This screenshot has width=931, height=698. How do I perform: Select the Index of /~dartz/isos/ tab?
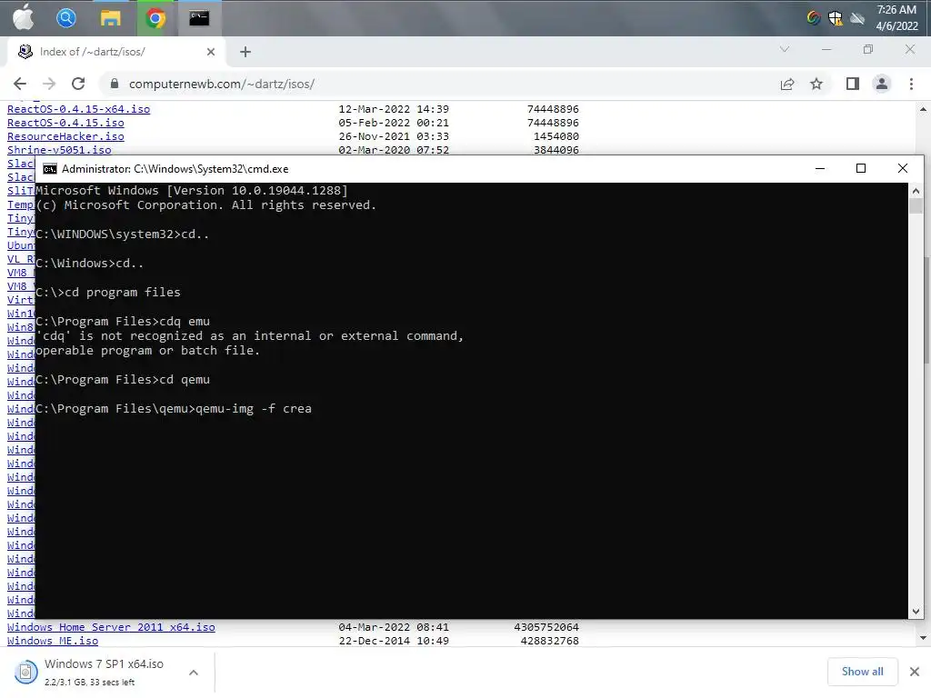(116, 52)
